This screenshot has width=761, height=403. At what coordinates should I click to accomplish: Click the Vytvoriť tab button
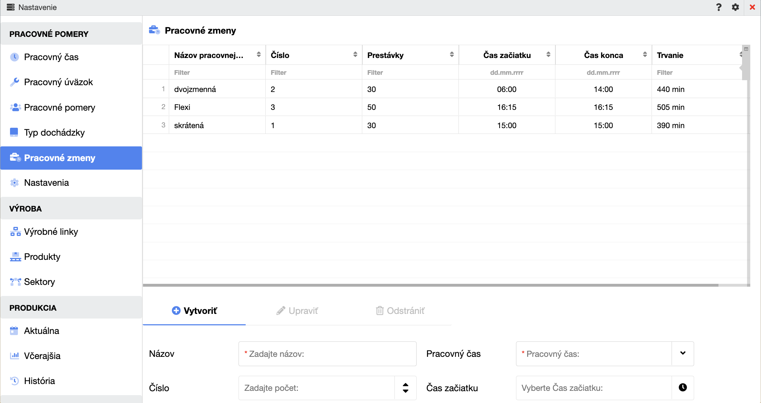tap(194, 311)
